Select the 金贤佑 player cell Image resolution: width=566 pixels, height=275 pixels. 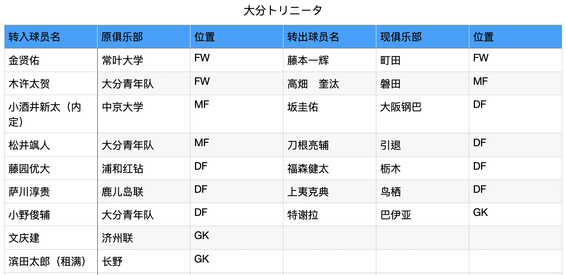click(51, 60)
